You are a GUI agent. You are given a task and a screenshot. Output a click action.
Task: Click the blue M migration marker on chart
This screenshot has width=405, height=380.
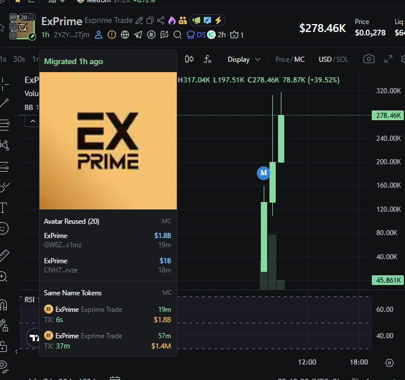tap(263, 172)
